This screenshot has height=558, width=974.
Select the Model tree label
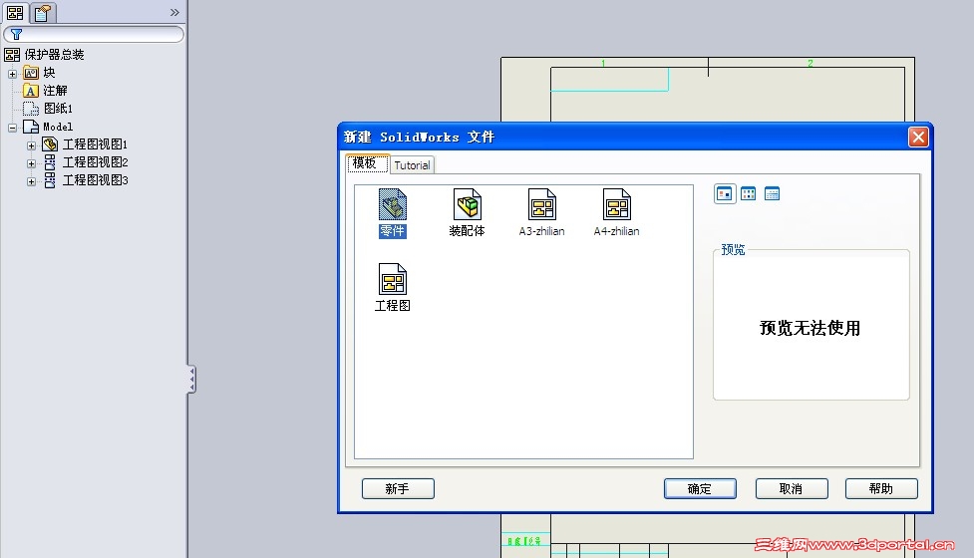[58, 127]
